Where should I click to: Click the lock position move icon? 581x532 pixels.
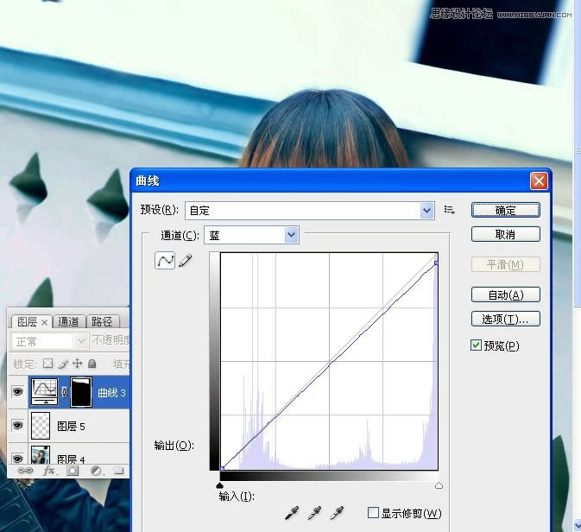[x=77, y=364]
